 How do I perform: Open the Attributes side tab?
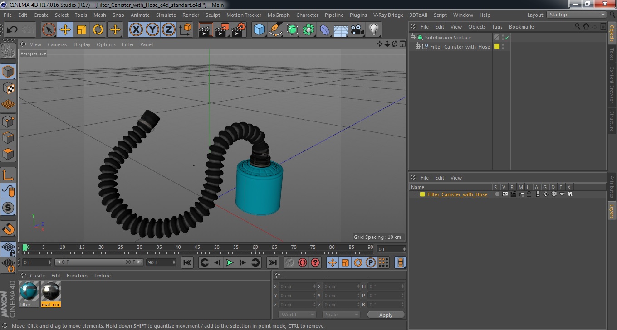[612, 187]
